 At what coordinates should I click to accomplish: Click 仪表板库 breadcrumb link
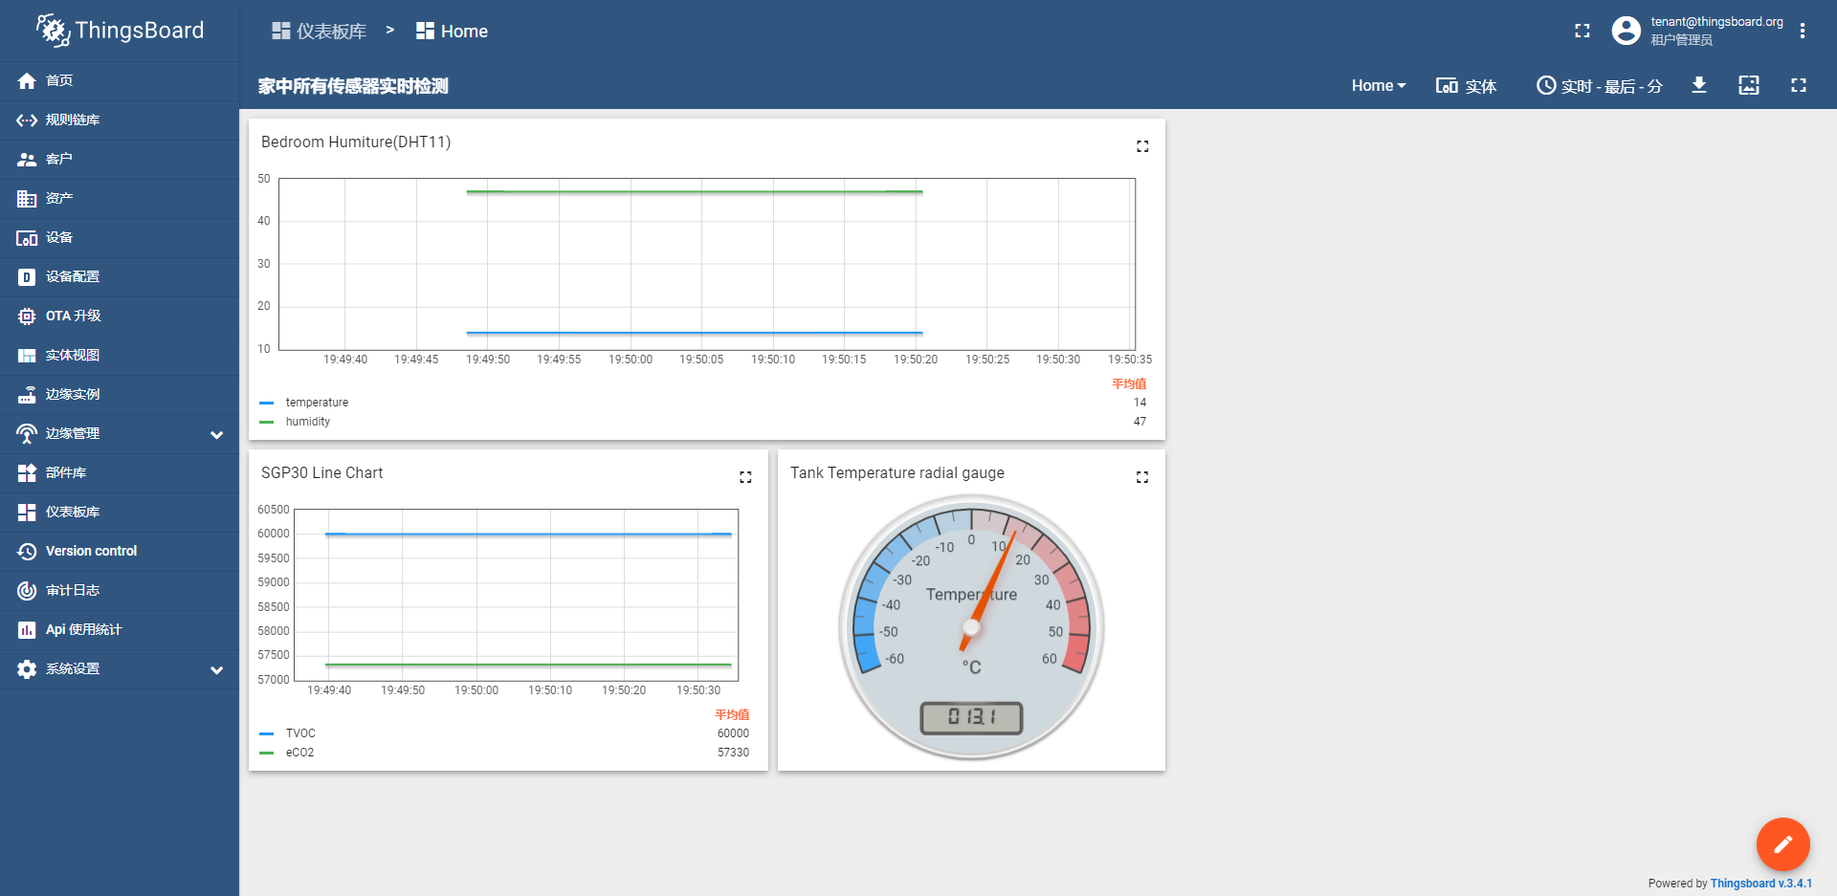[320, 31]
